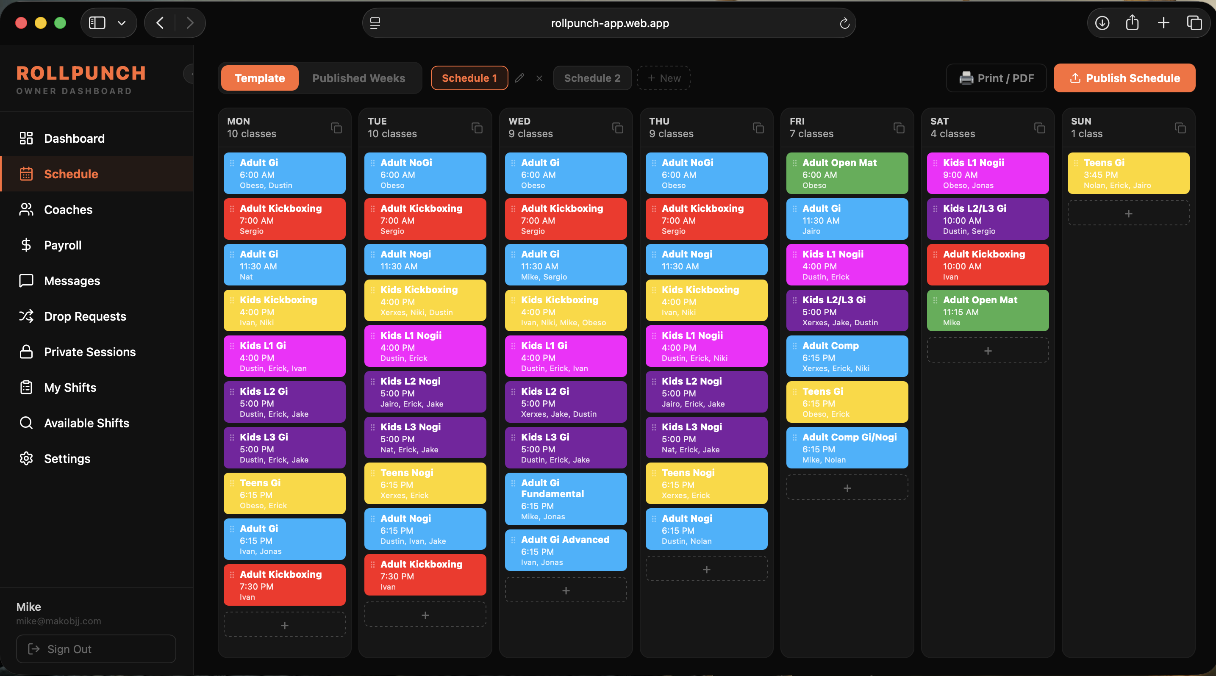Screen dimensions: 1216x676
Task: Open Safari's tab overview
Action: [x=1194, y=22]
